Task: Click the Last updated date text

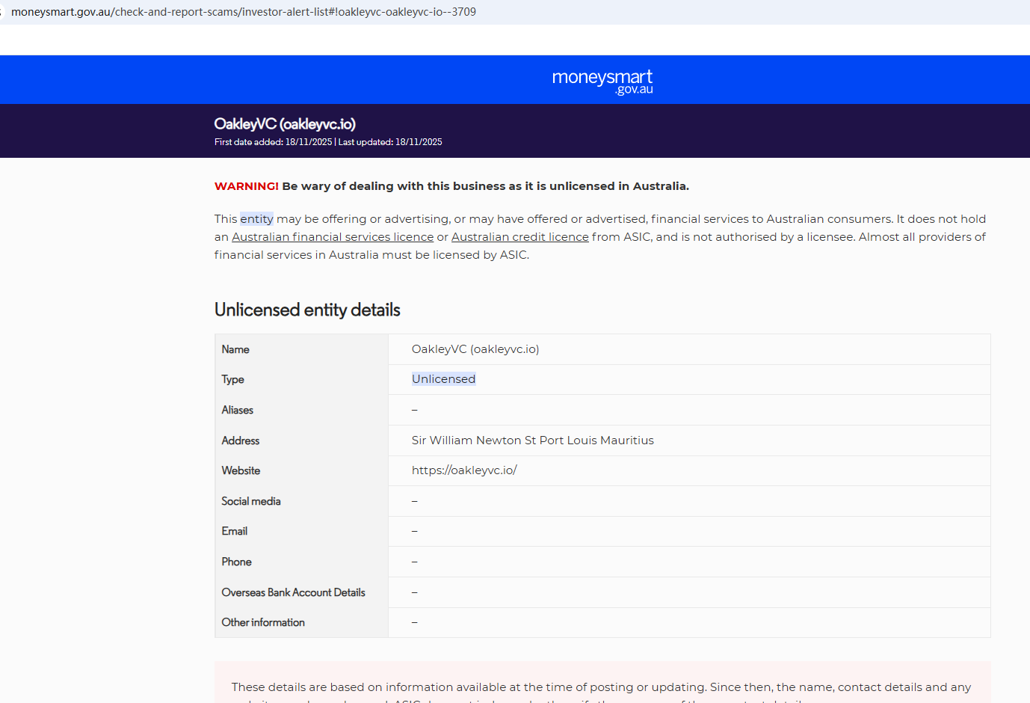Action: [x=390, y=142]
